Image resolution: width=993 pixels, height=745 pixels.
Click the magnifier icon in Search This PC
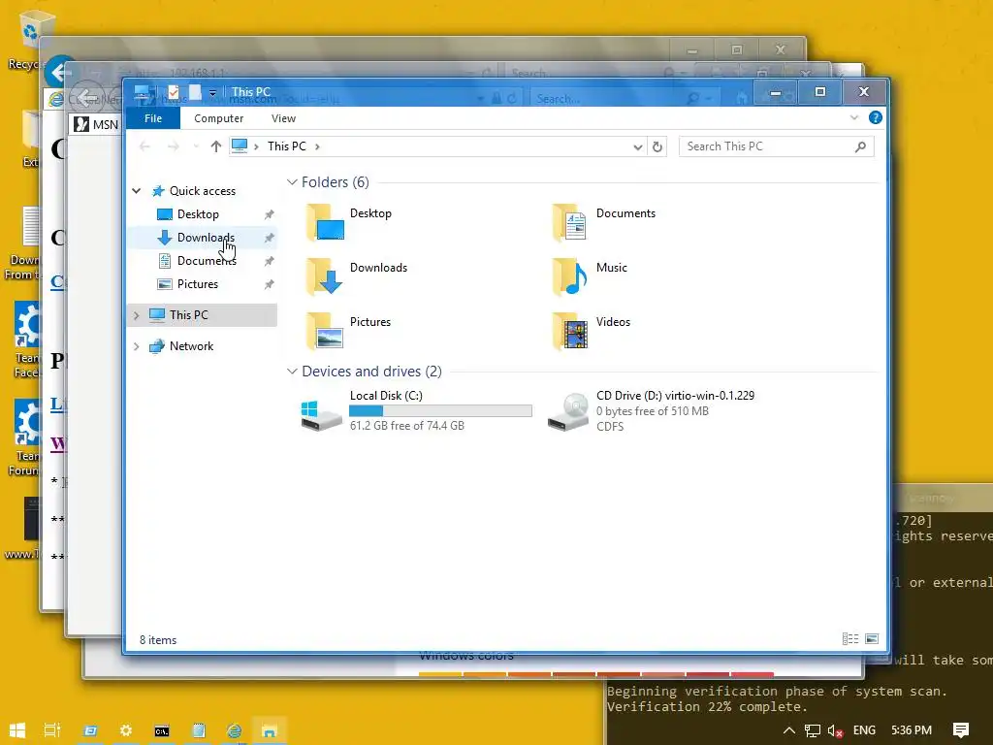point(860,147)
